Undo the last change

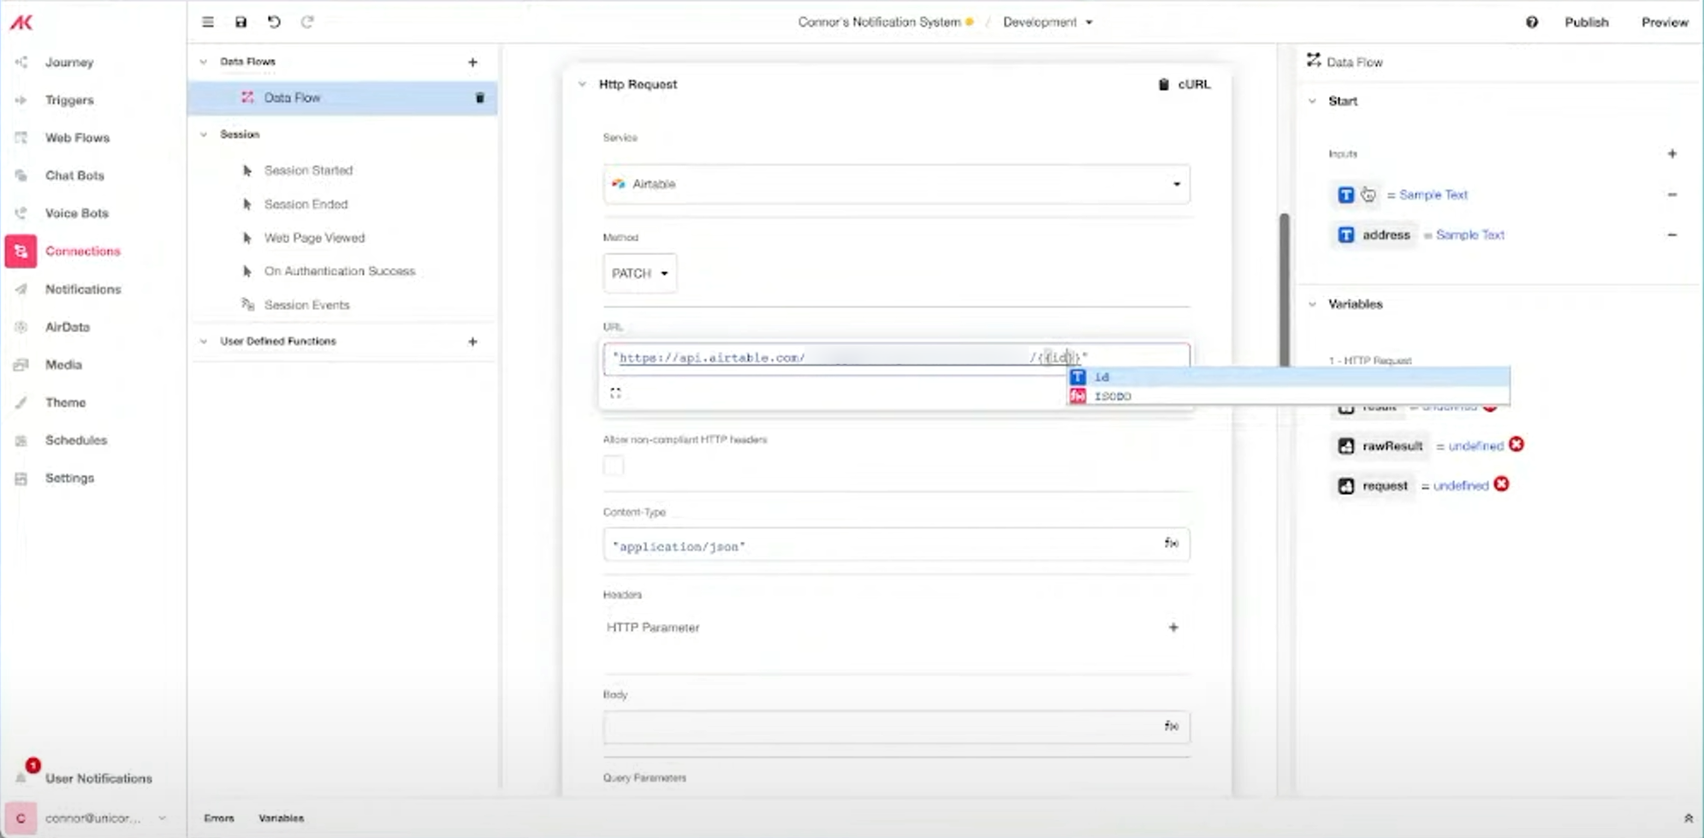(273, 22)
